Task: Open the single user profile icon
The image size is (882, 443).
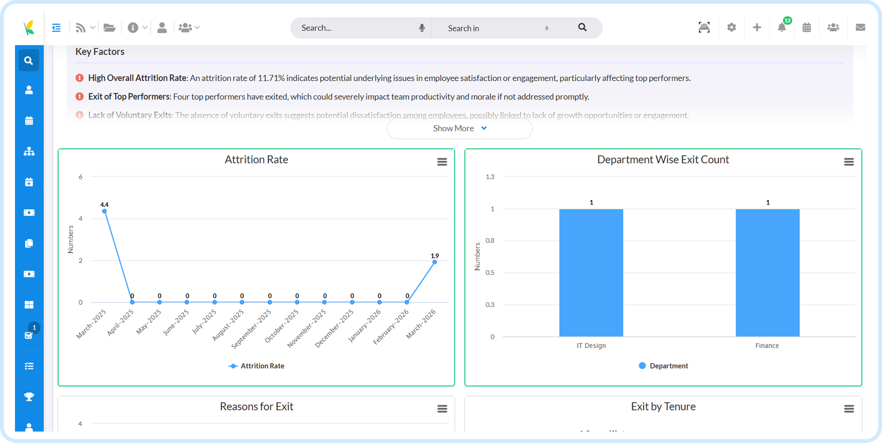Action: pos(162,28)
